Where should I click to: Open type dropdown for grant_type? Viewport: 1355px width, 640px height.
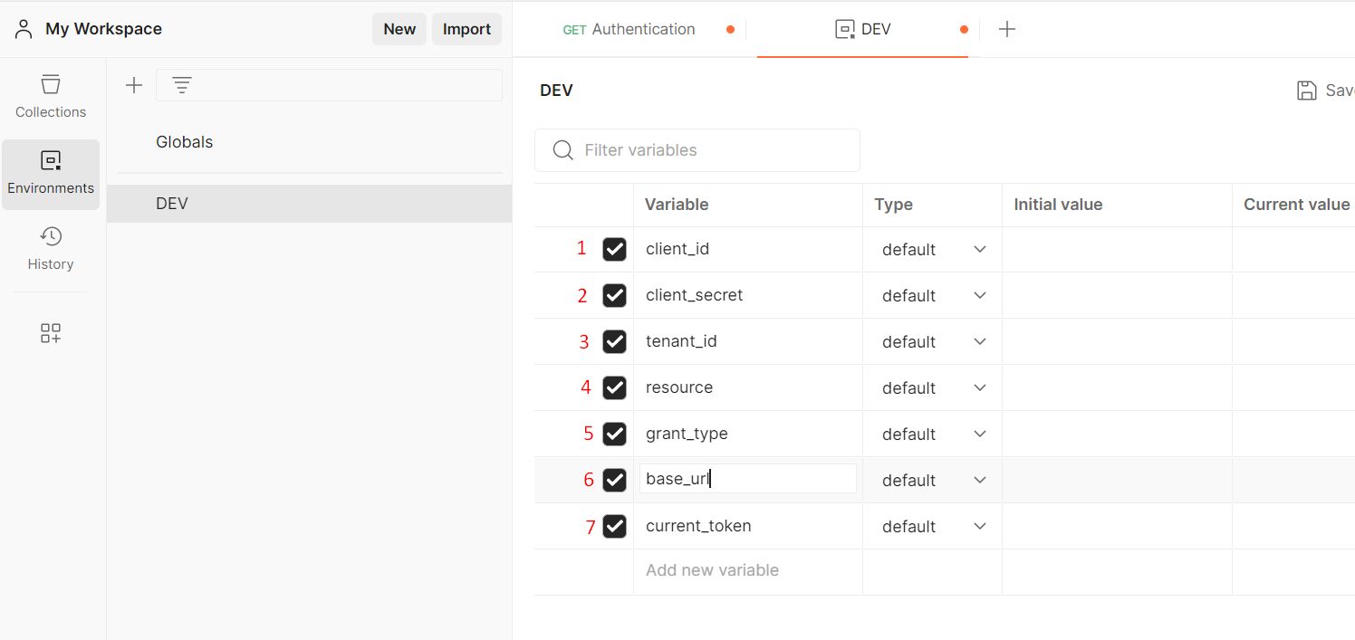pos(933,434)
